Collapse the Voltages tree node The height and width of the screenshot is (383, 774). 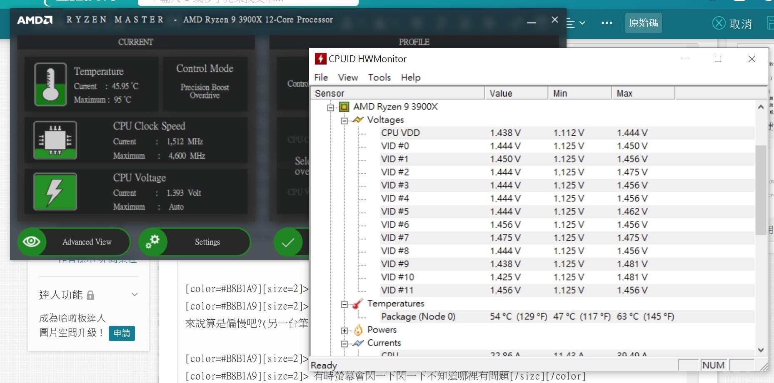coord(344,121)
